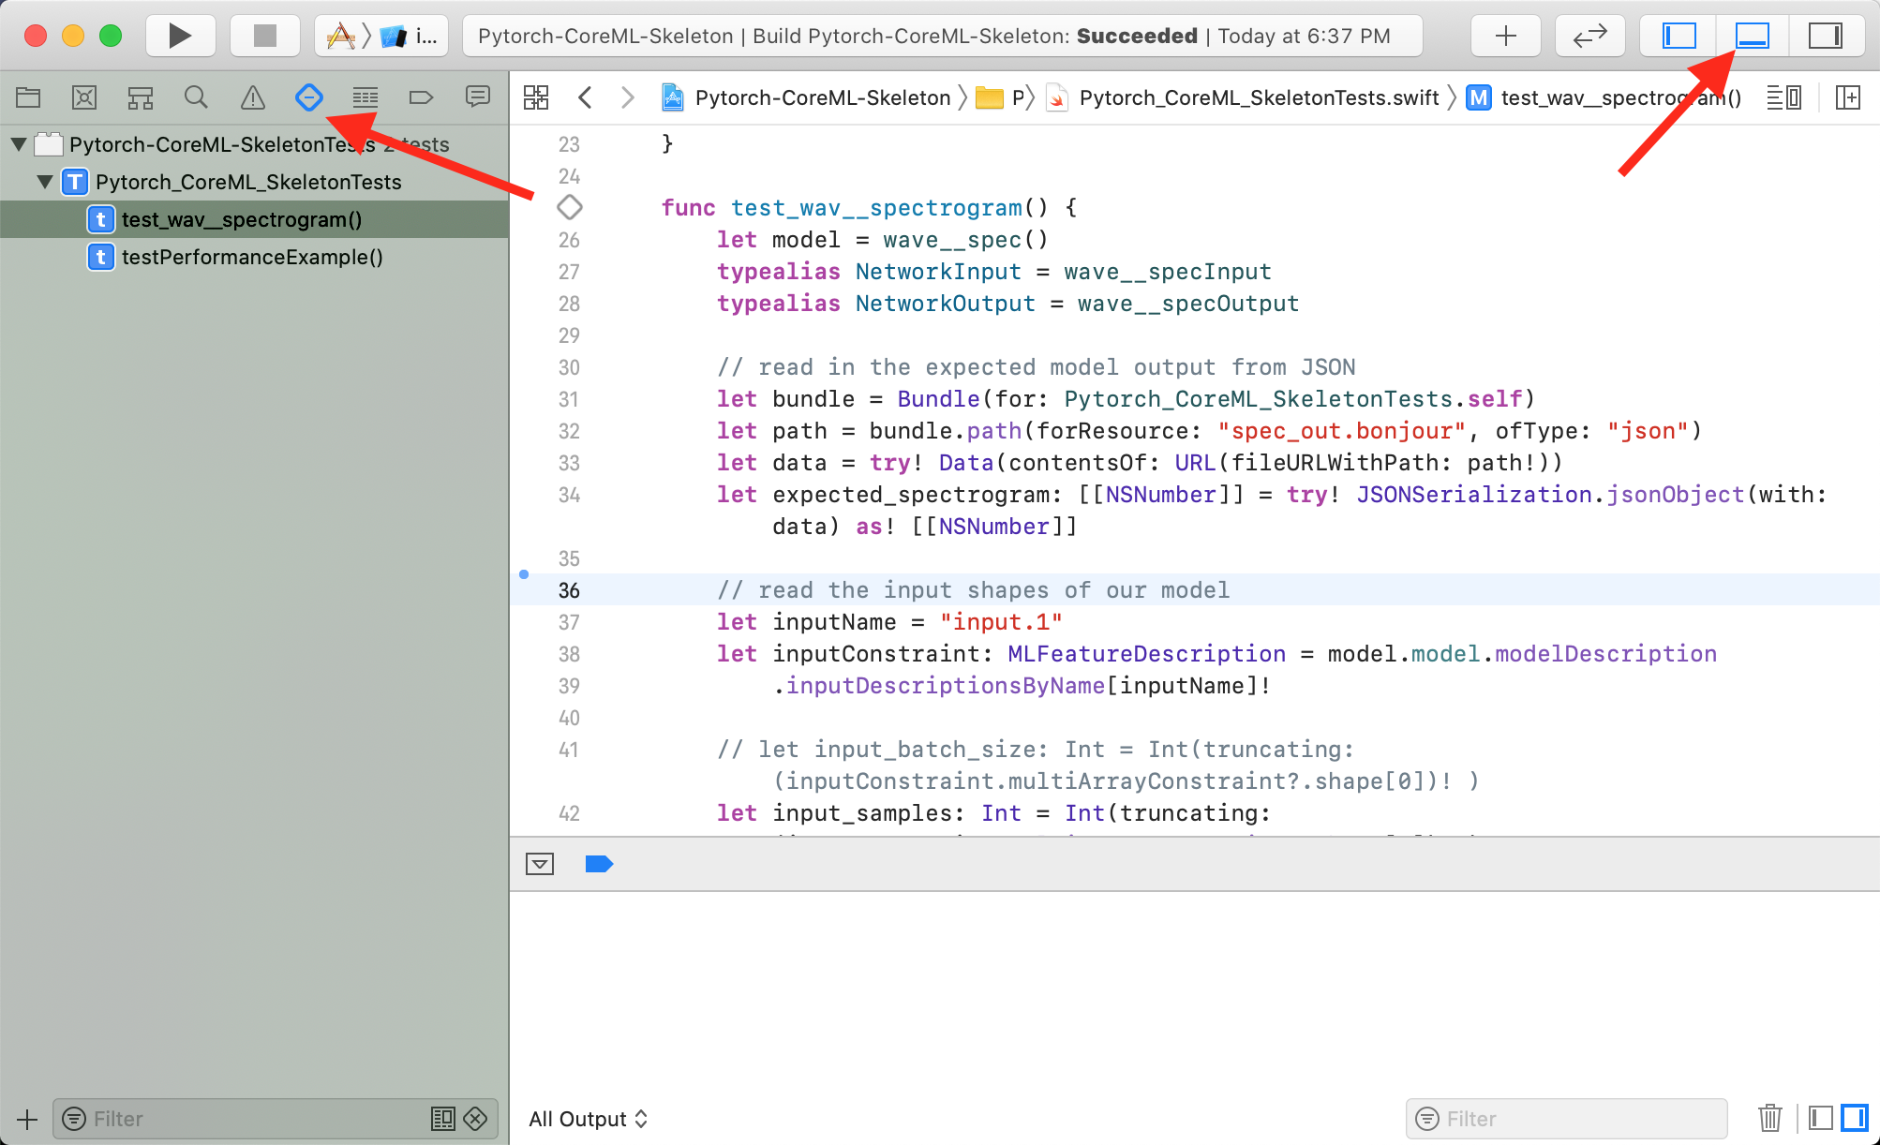Hide the Navigator pane toggle
The width and height of the screenshot is (1880, 1145).
pos(1679,36)
